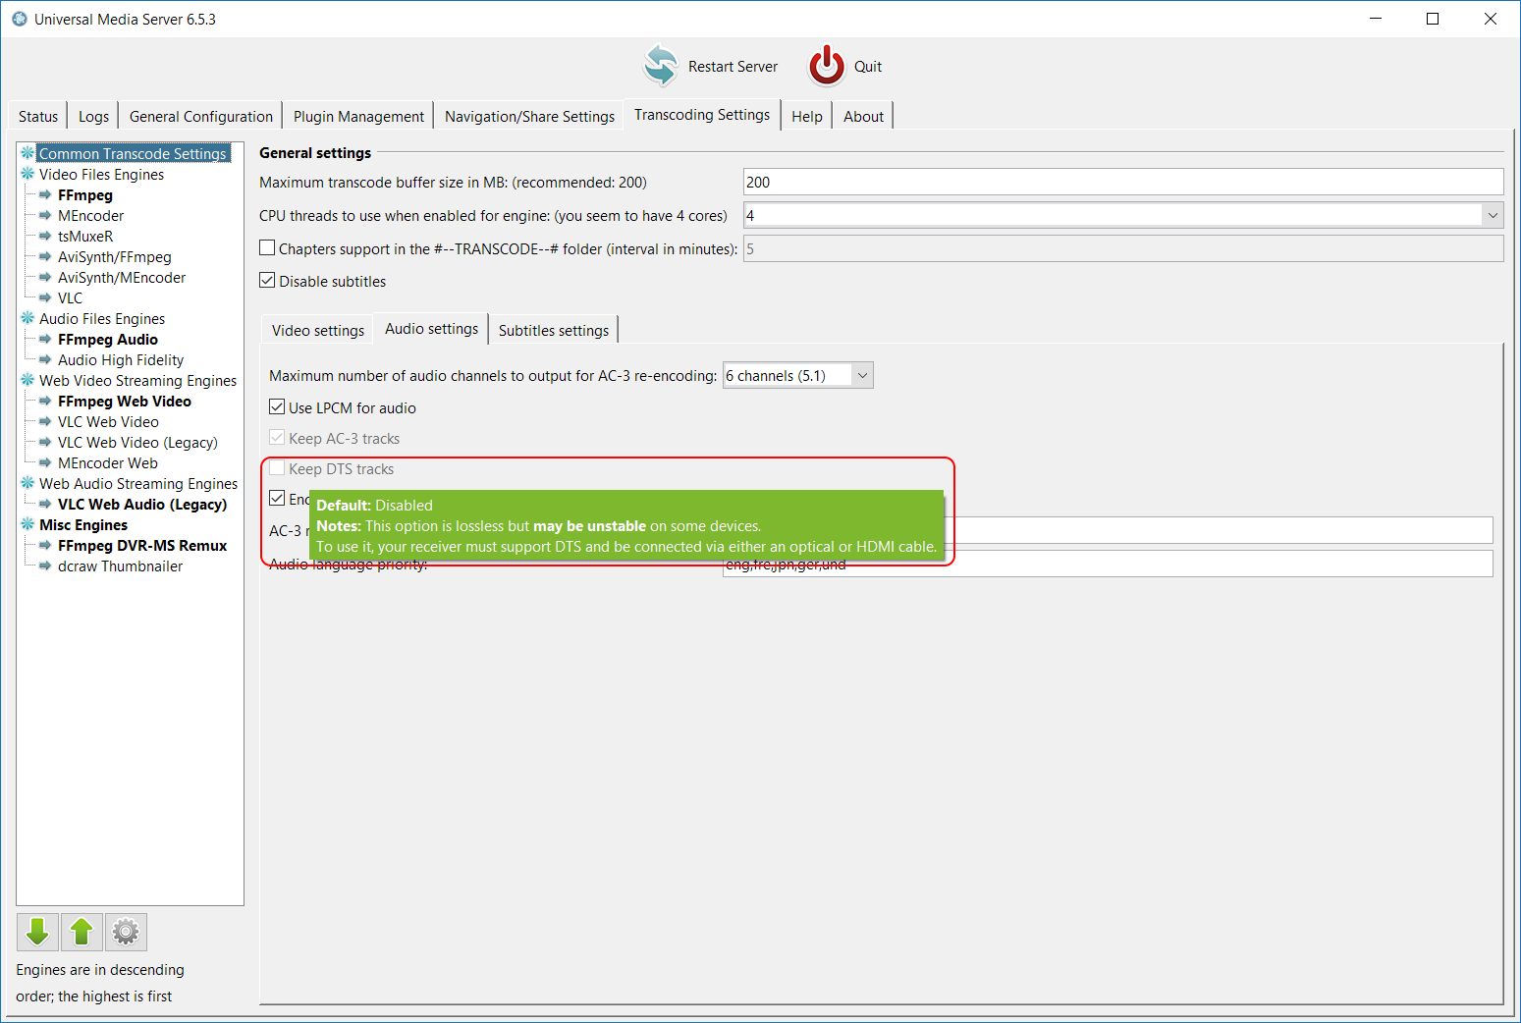Click arrow icon beside VLC engine
The height and width of the screenshot is (1023, 1521).
tap(45, 297)
